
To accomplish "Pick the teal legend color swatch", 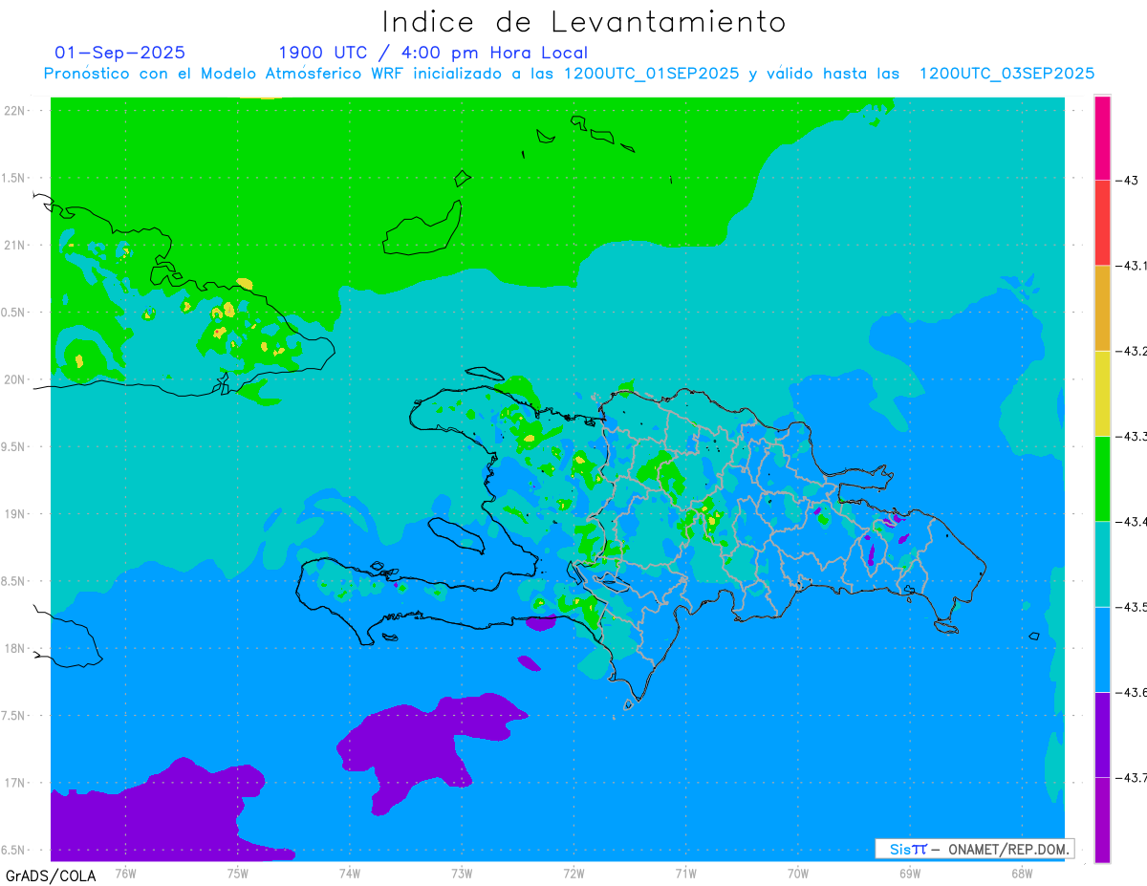I will point(1102,564).
